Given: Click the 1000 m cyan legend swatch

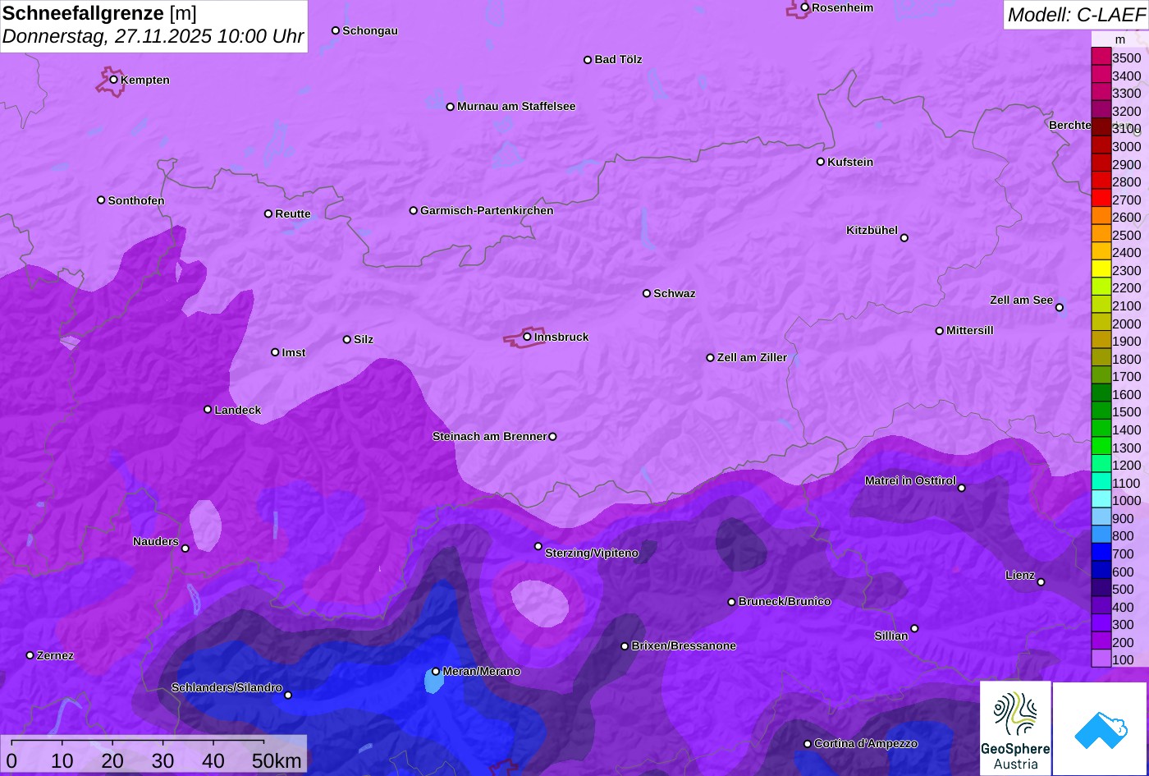Looking at the screenshot, I should pos(1101,500).
